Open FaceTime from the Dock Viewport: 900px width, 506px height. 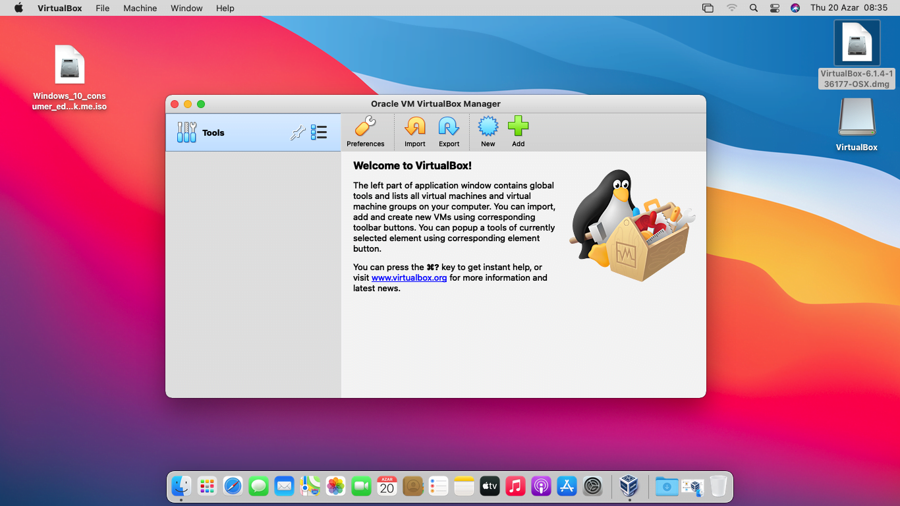tap(361, 486)
